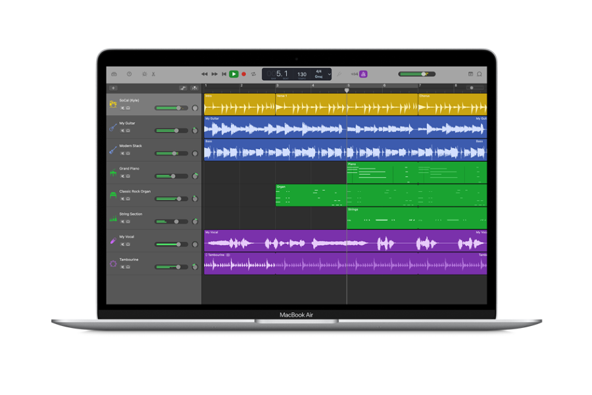Mute the Tambourine track

click(x=122, y=267)
